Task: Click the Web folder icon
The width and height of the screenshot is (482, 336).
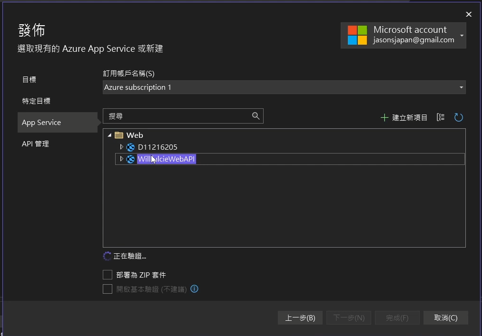Action: [119, 135]
